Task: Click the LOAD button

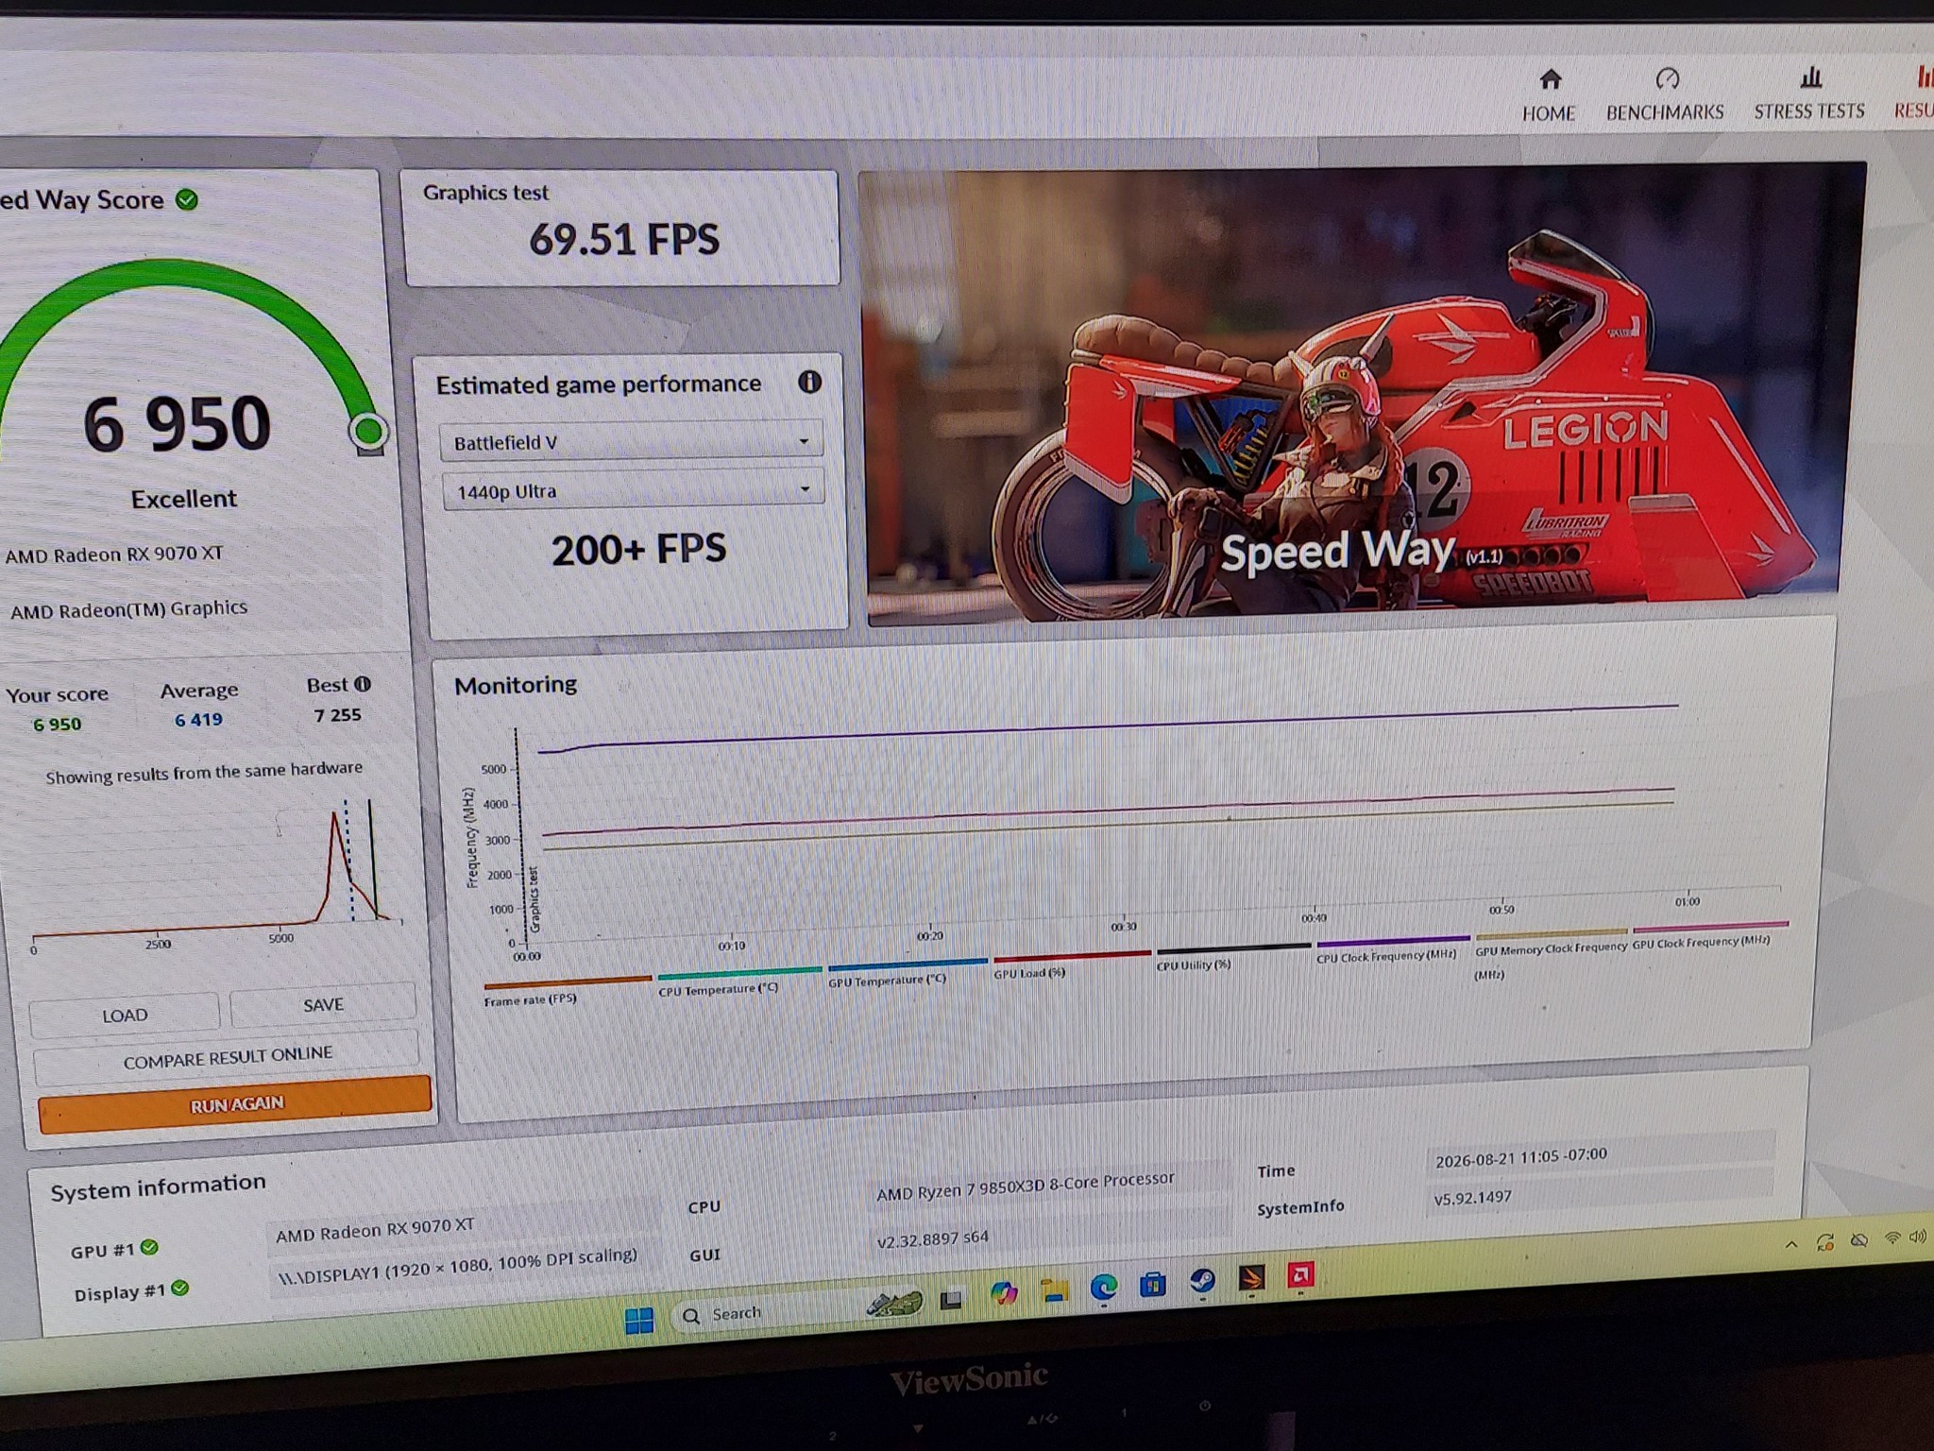Action: click(125, 1015)
